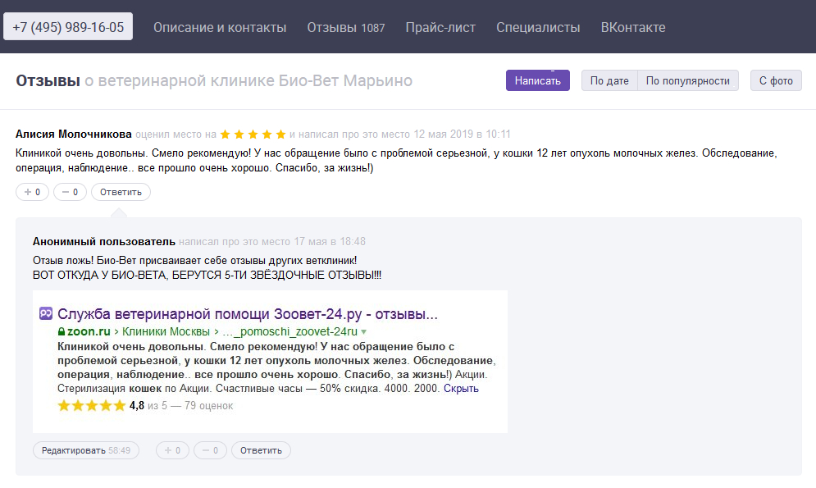Sort reviews По дате
The height and width of the screenshot is (488, 816).
click(x=609, y=80)
